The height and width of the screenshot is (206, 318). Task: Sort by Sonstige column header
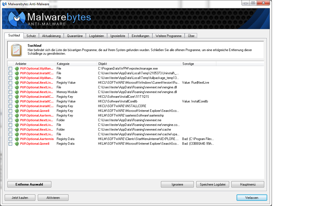pyautogui.click(x=198, y=64)
